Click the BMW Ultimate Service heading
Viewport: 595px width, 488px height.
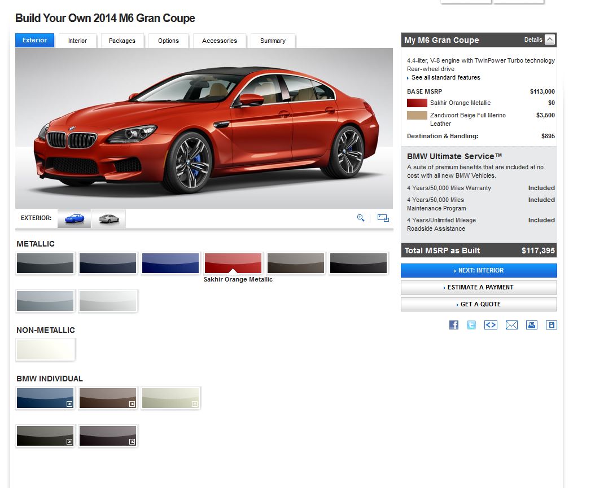(454, 156)
